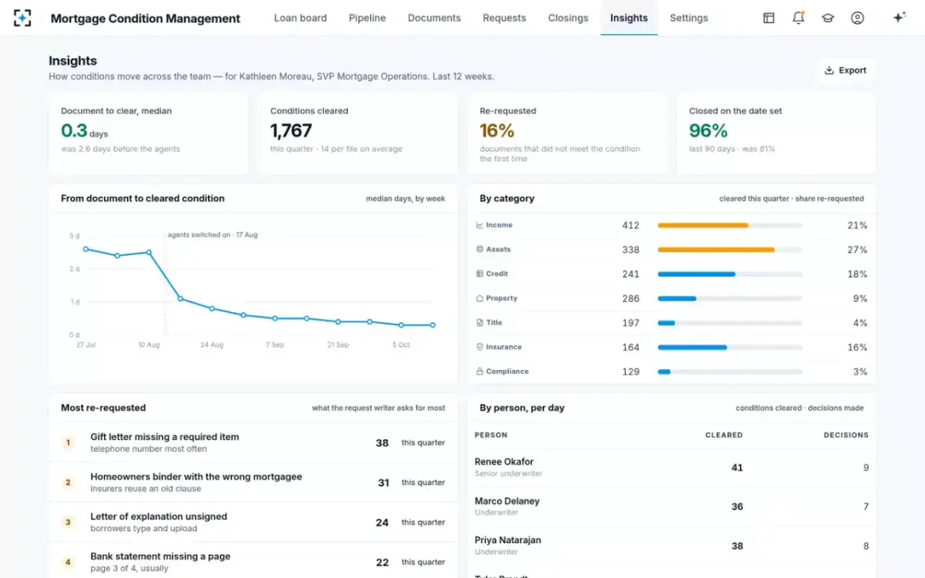The width and height of the screenshot is (925, 578).
Task: Click the Credit category table icon
Action: (x=479, y=274)
